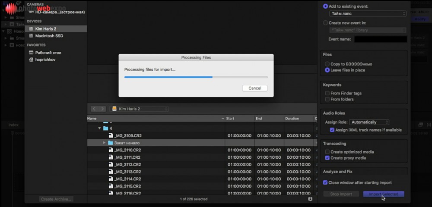
Task: Cancel the file processing dialog
Action: click(255, 88)
